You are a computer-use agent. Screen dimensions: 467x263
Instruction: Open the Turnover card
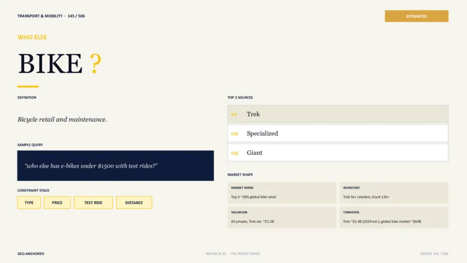(x=393, y=217)
